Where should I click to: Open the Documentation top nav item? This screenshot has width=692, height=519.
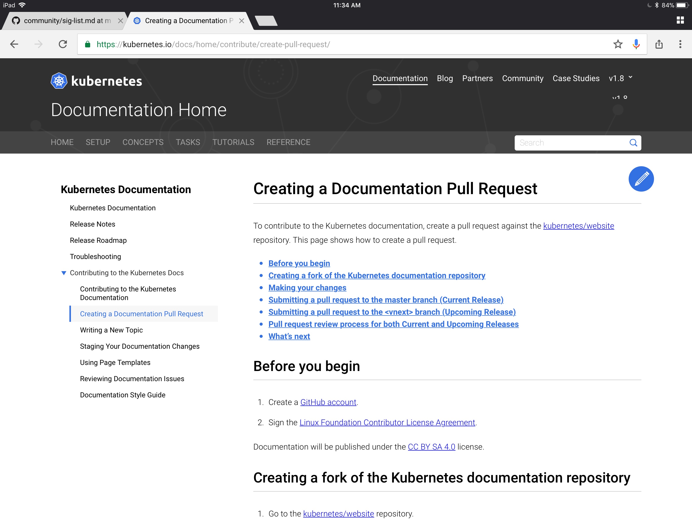point(400,78)
